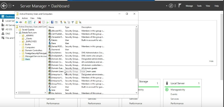Click Add to group toolbar icon

click(x=80, y=22)
